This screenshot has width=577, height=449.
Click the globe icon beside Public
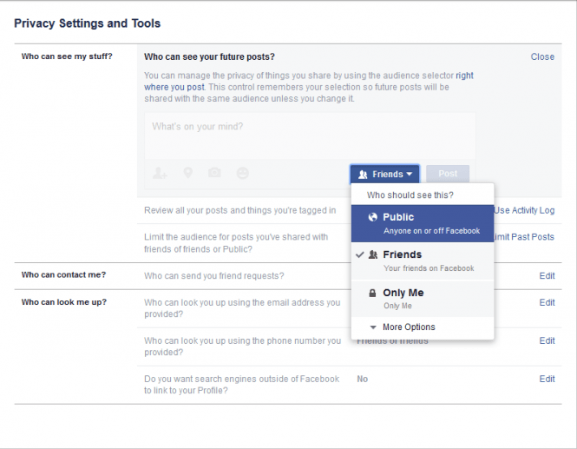click(x=372, y=217)
